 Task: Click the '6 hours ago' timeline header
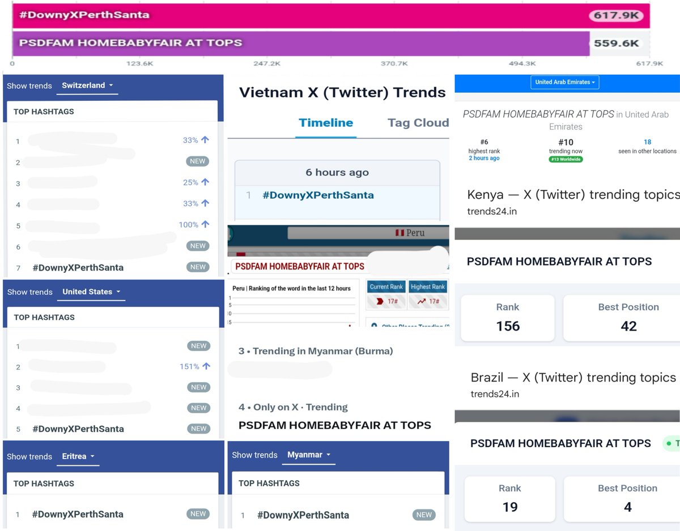337,173
